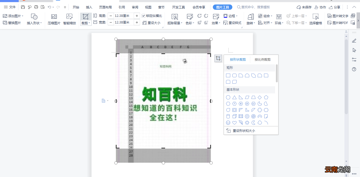The image size is (360, 177).
Task: Select the cloud crop shape
Action: (260, 123)
